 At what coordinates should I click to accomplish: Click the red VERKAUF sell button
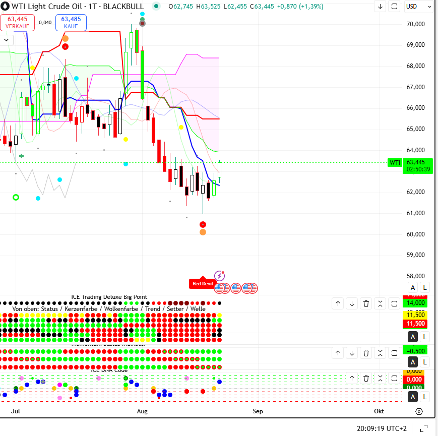[18, 22]
